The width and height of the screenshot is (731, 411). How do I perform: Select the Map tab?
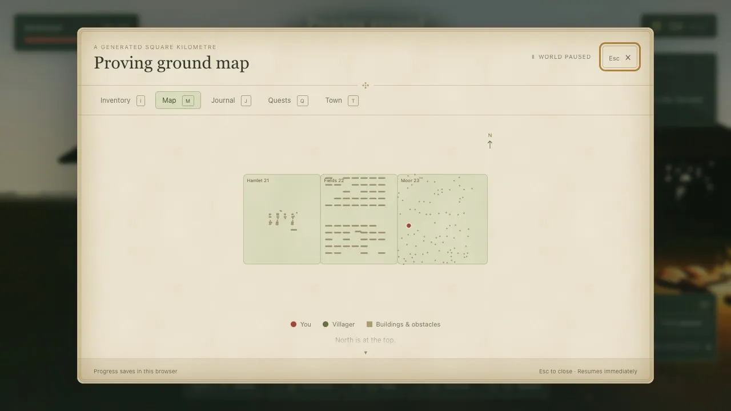tap(178, 100)
